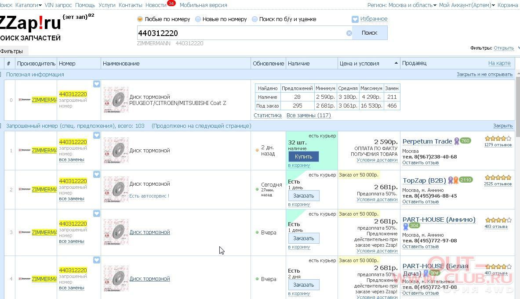This screenshot has width=520, height=299.
Task: Click Купить button for Perpetum Trade
Action: tap(303, 157)
